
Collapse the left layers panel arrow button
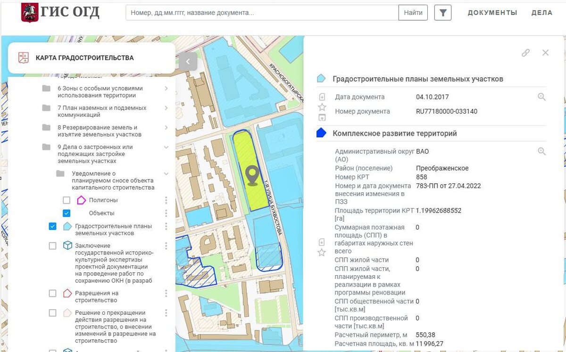(188, 61)
